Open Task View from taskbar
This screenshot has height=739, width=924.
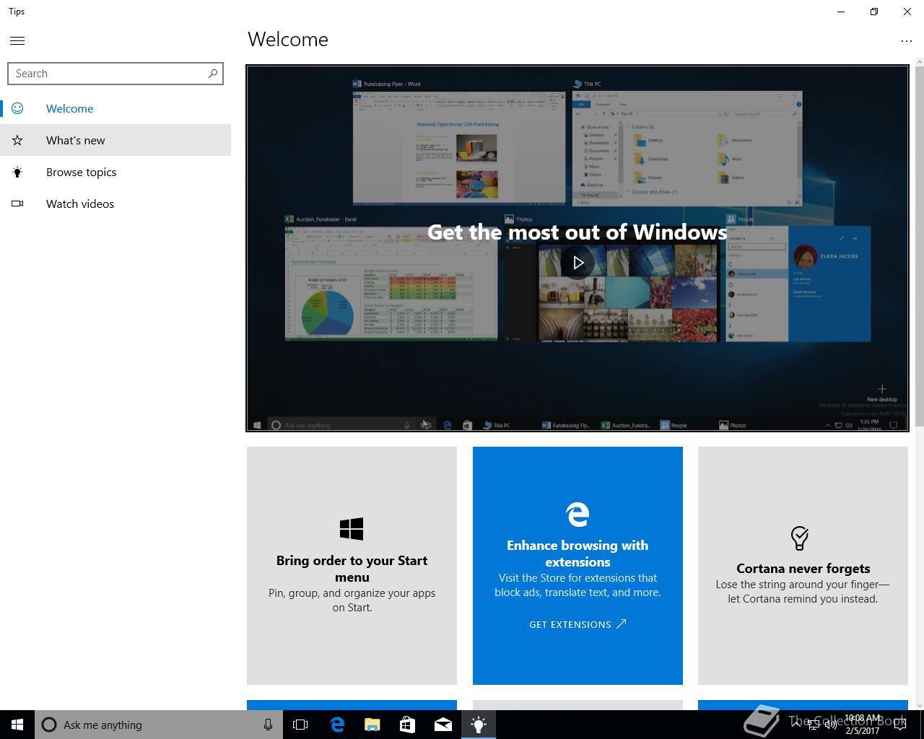click(300, 725)
